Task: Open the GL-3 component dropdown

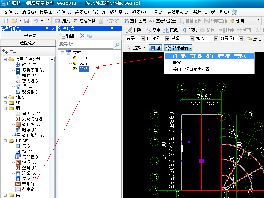Action: [216, 39]
